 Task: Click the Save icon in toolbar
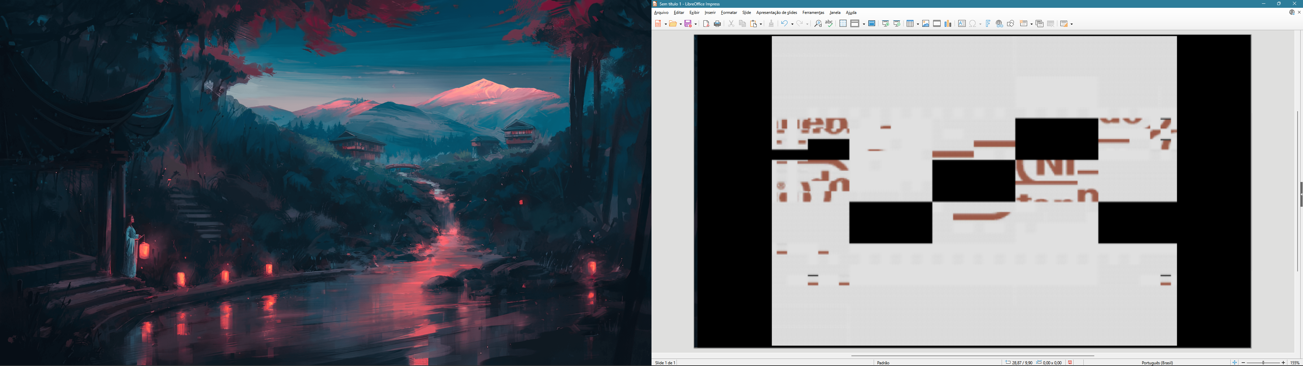click(x=688, y=24)
